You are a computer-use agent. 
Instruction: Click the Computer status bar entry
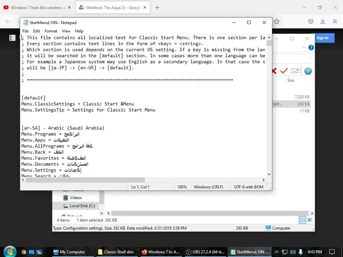point(278,228)
